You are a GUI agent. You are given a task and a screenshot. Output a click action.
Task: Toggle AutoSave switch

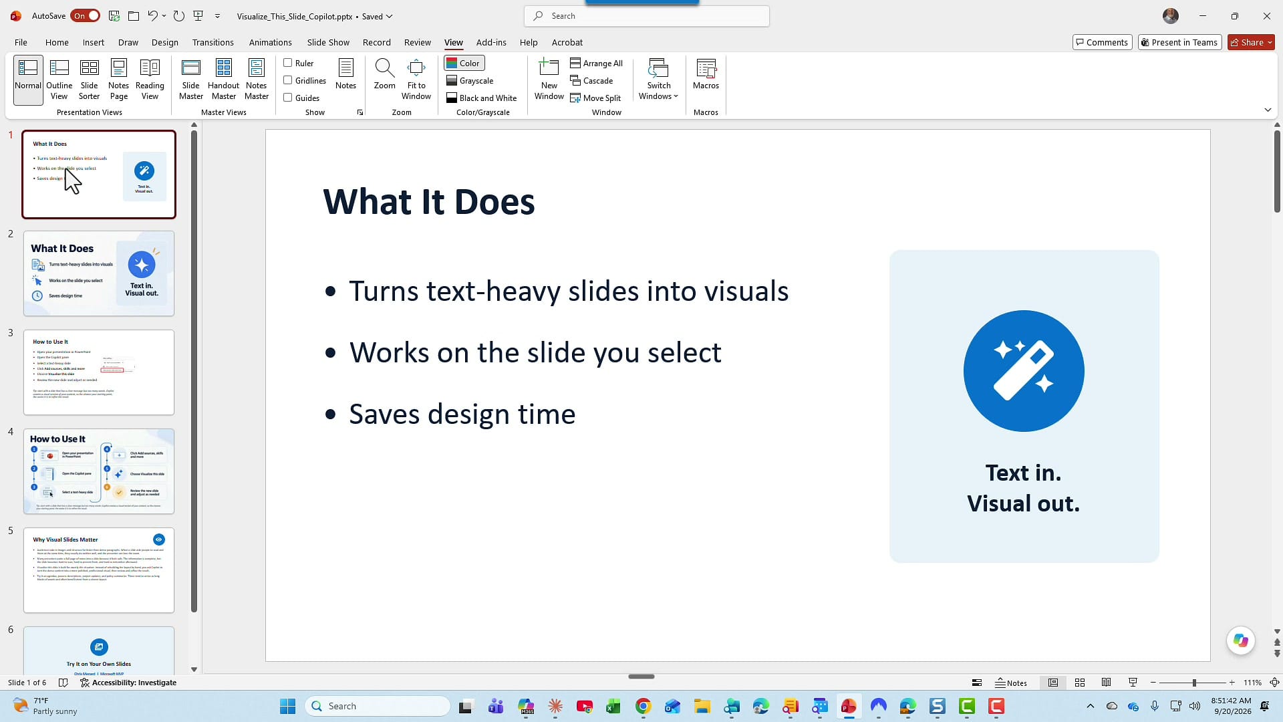[86, 15]
